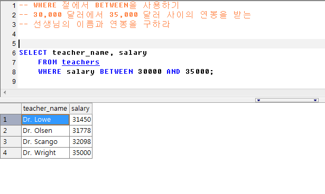The image size is (325, 194).
Task: Click editor line number 4
Action: tap(14, 34)
